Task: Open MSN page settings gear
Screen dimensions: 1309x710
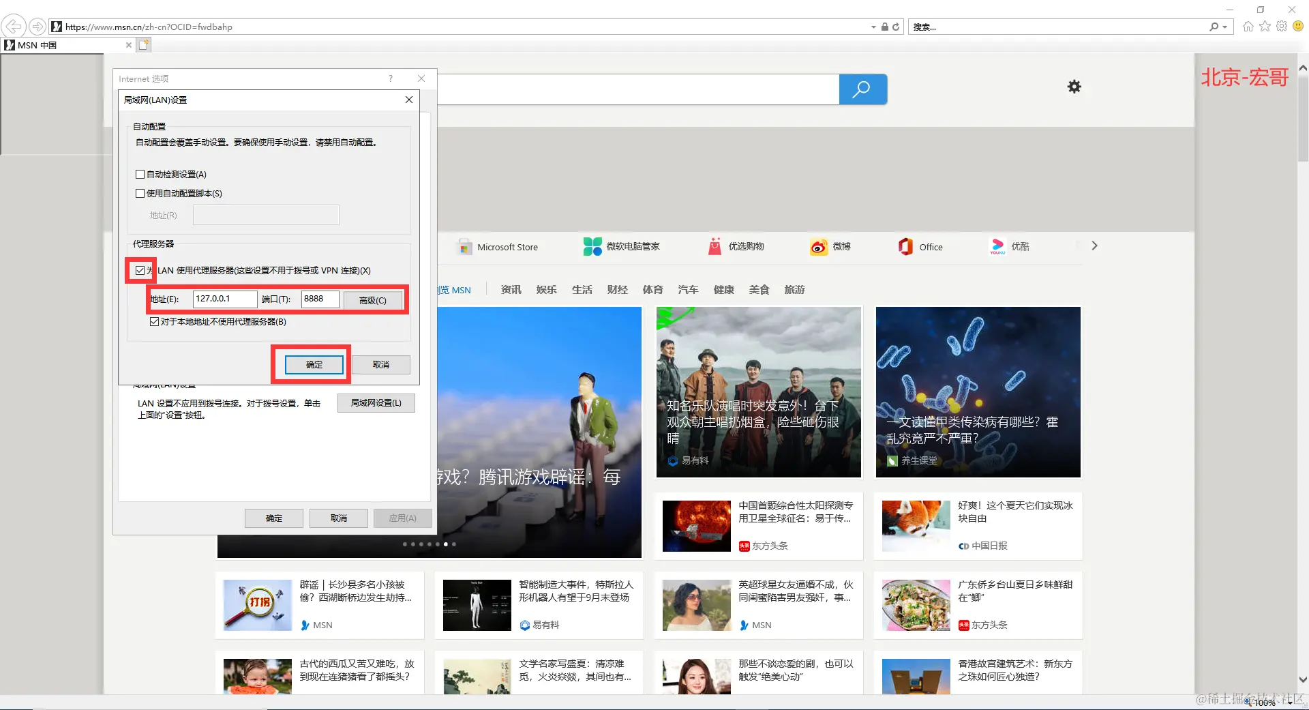Action: (1074, 87)
